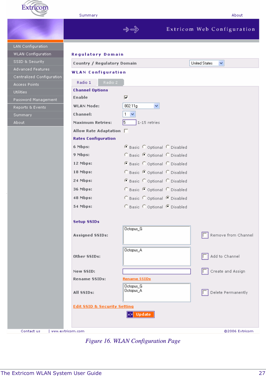Image resolution: width=266 pixels, height=376 pixels.
Task: Open Edit SSID & Security Setting link
Action: [x=103, y=306]
